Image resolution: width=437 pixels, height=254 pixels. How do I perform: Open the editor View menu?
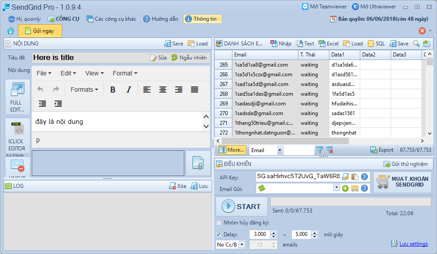point(94,73)
